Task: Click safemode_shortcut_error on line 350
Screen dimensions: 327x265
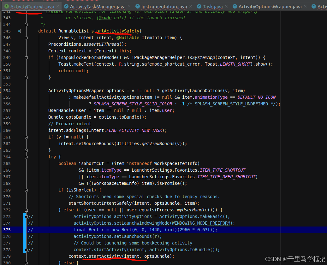Action: [x=171, y=64]
